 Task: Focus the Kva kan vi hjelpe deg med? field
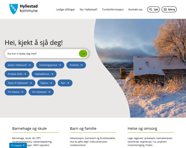coord(42,54)
